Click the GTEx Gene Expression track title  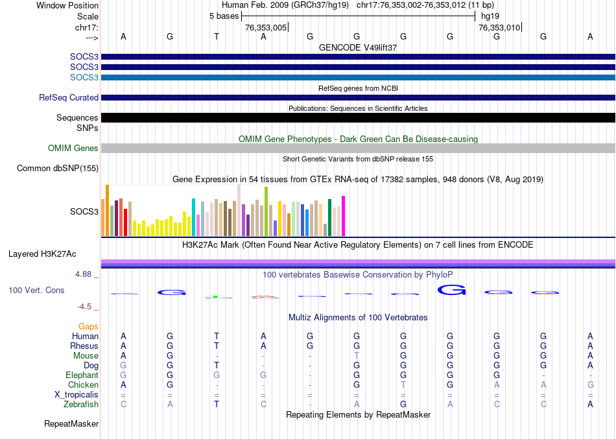pos(358,179)
